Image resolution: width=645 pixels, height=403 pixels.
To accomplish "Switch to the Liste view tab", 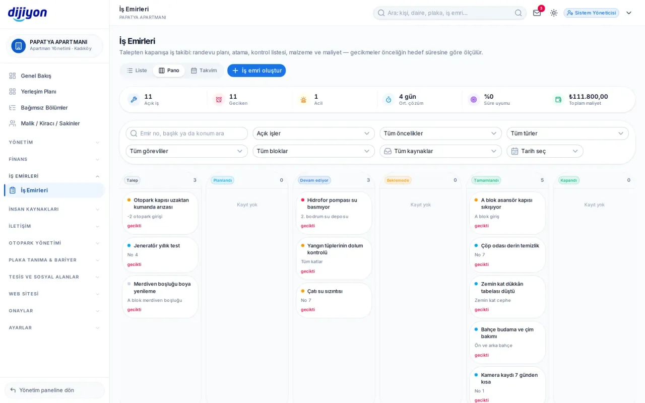I will [137, 71].
